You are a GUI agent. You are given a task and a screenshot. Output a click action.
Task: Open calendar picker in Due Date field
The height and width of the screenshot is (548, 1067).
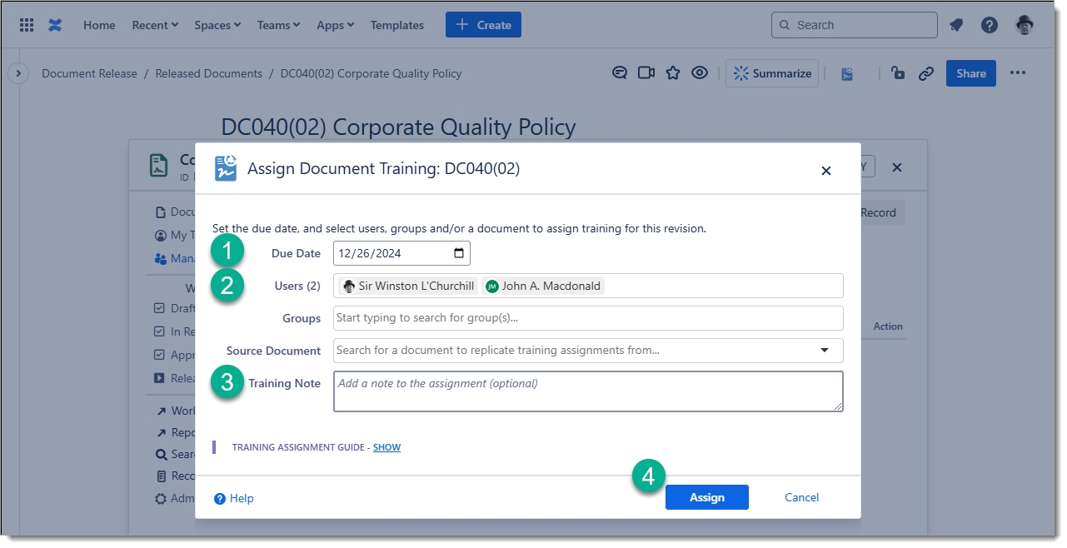pyautogui.click(x=459, y=253)
